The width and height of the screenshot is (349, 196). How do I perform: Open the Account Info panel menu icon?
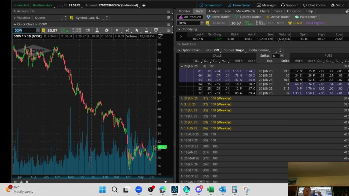click(x=169, y=11)
